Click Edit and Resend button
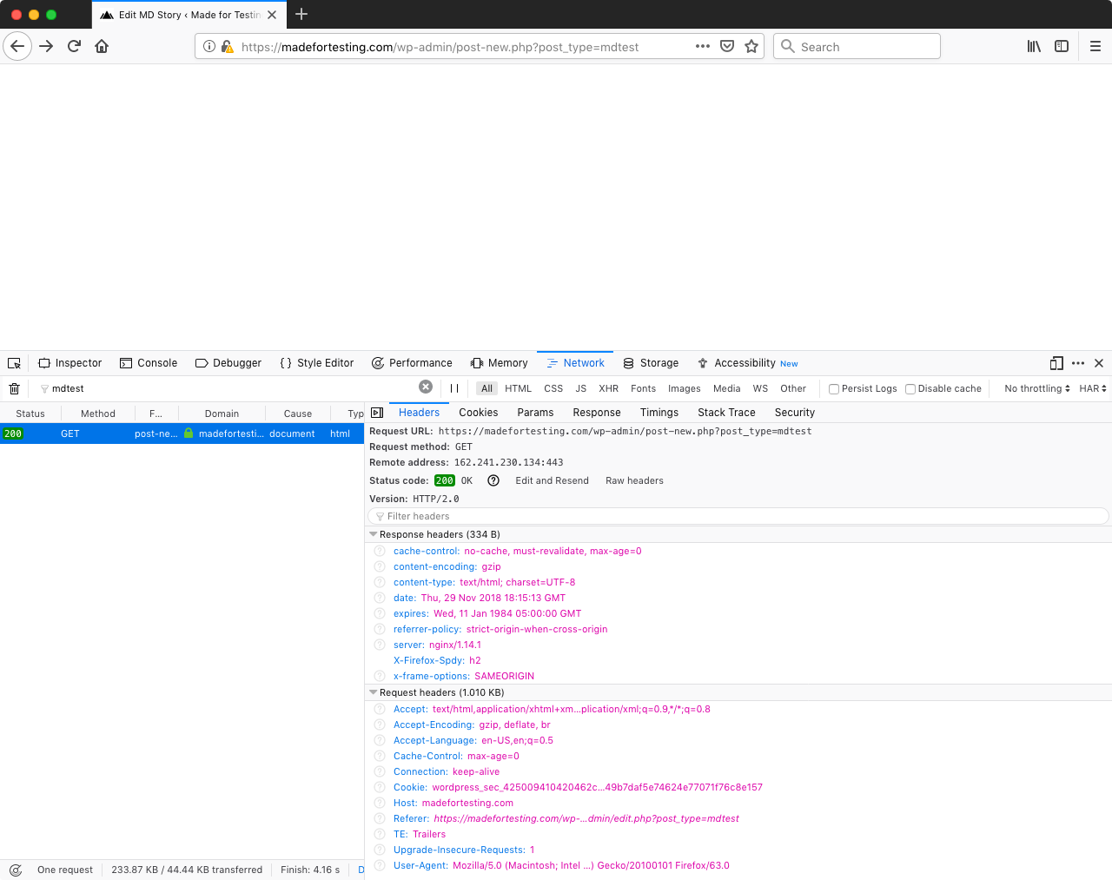 point(553,480)
